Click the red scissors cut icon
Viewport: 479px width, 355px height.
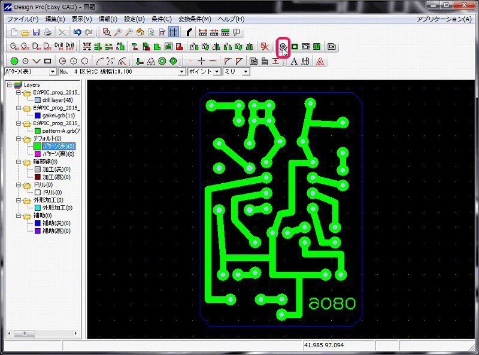(265, 47)
